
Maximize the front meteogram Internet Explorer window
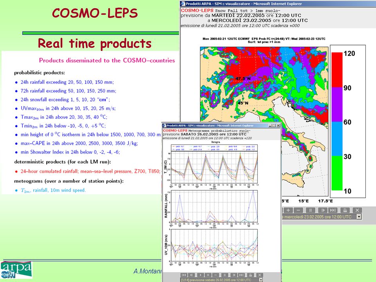tap(274, 125)
